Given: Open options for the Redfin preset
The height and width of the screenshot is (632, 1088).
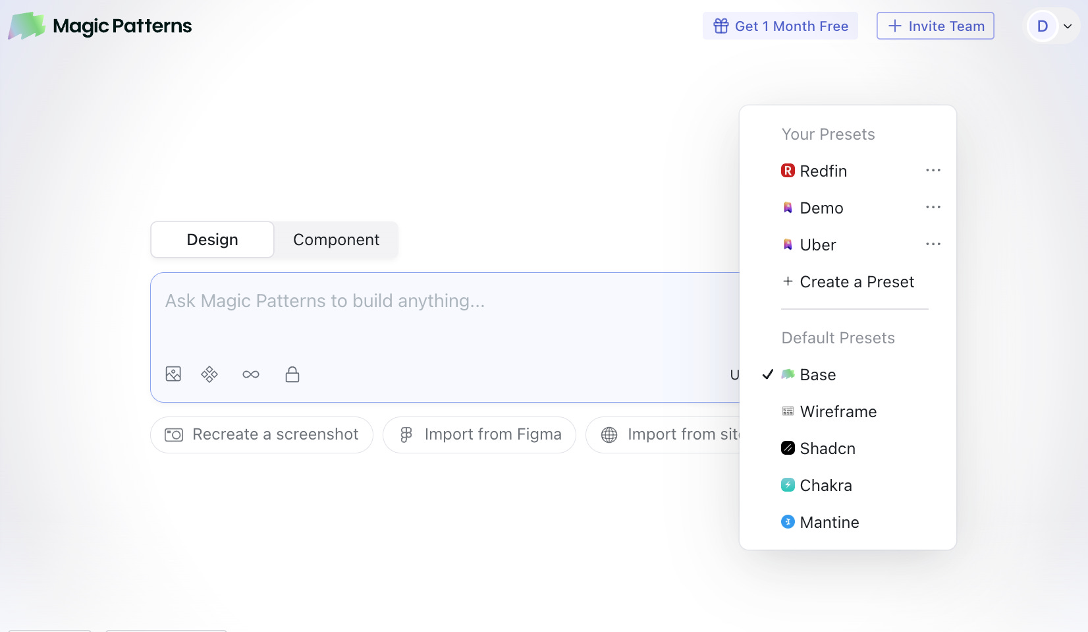Looking at the screenshot, I should point(933,171).
